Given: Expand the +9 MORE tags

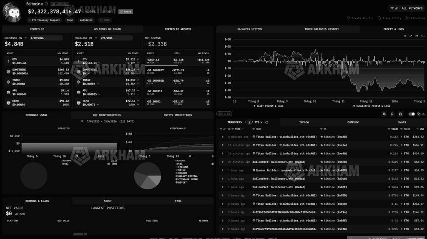Looking at the screenshot, I should [105, 20].
